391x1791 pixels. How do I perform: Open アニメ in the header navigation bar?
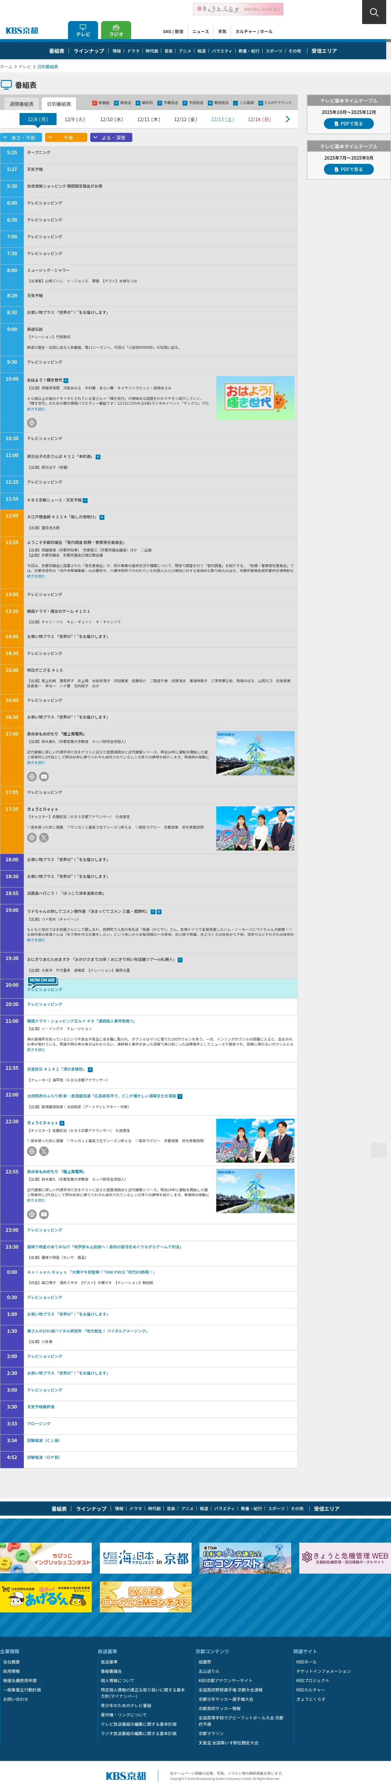point(185,51)
